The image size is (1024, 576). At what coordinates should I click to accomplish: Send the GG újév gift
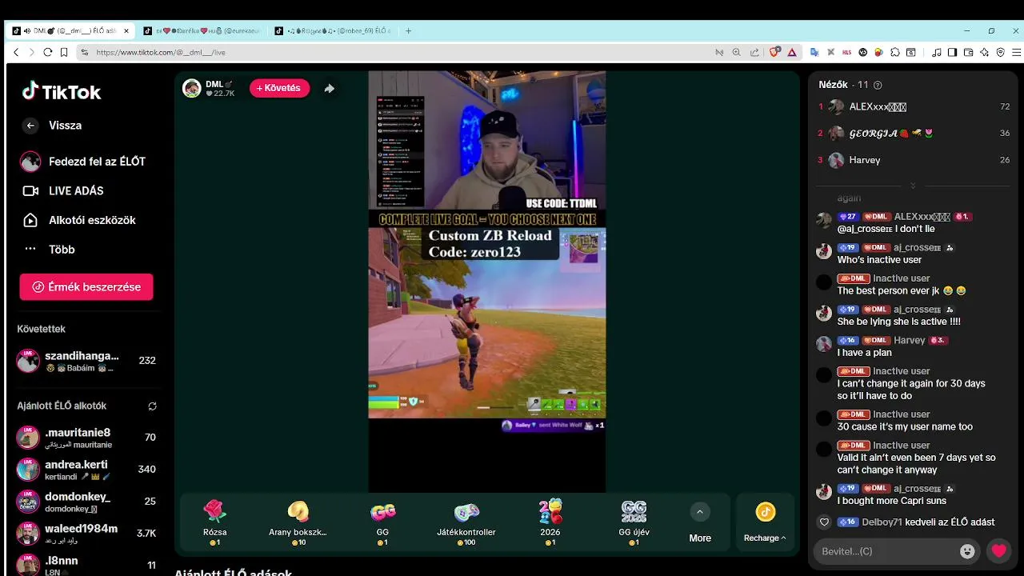point(634,522)
